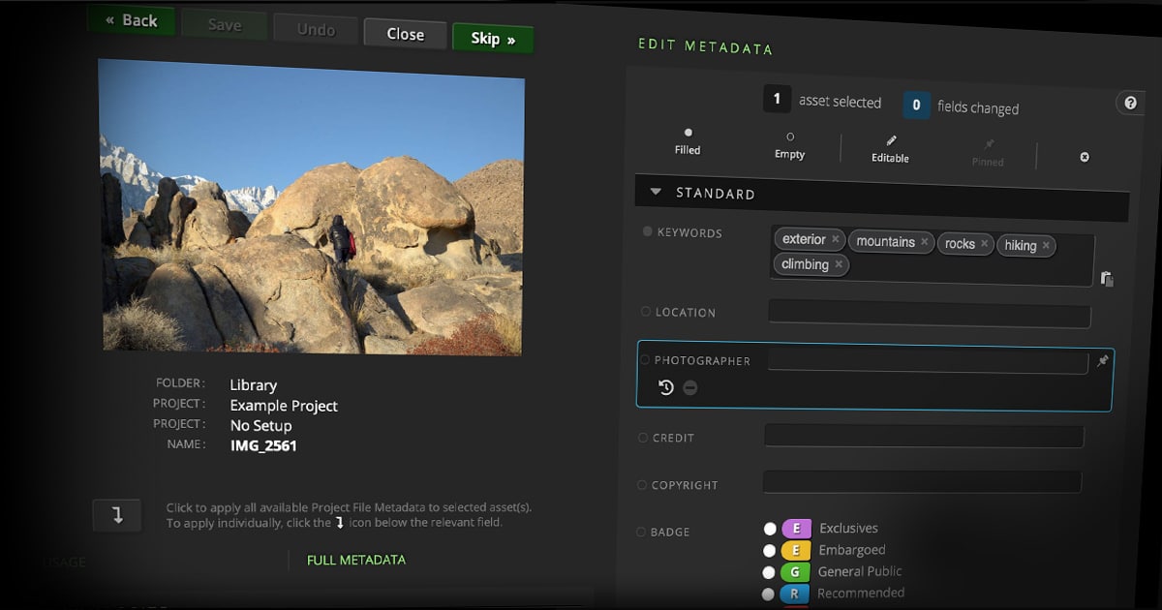Click the minus icon under Photographer field
The height and width of the screenshot is (610, 1162).
coord(689,387)
